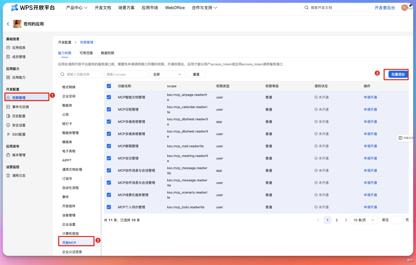Click 申请开通 for MCP日程管理
This screenshot has height=265, width=416.
click(371, 109)
